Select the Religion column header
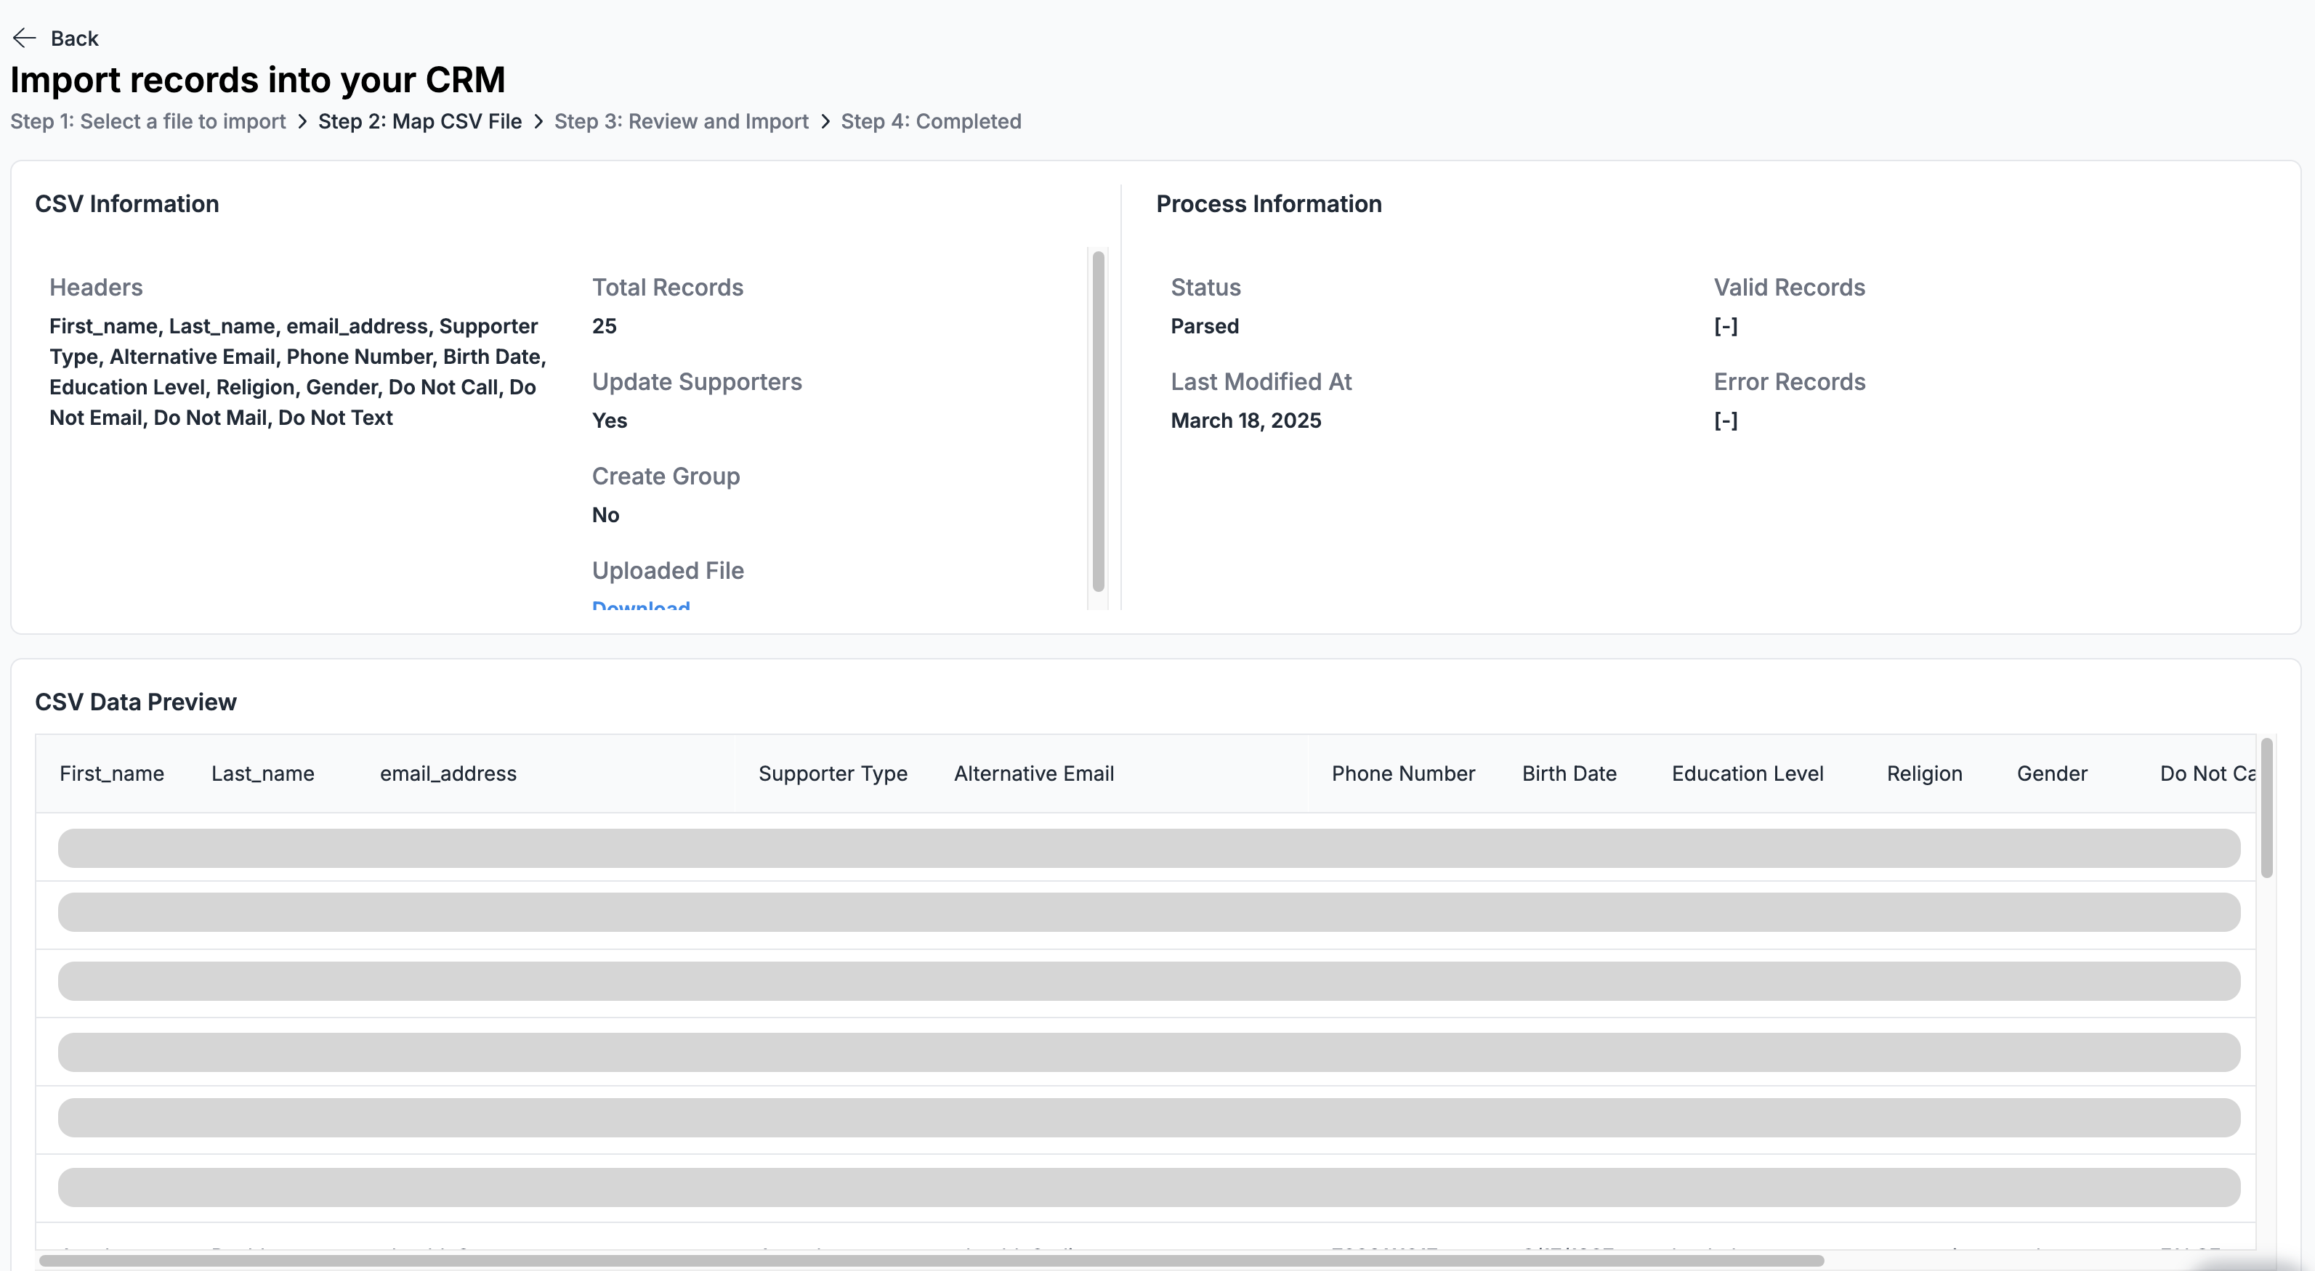The height and width of the screenshot is (1271, 2315). pos(1924,773)
